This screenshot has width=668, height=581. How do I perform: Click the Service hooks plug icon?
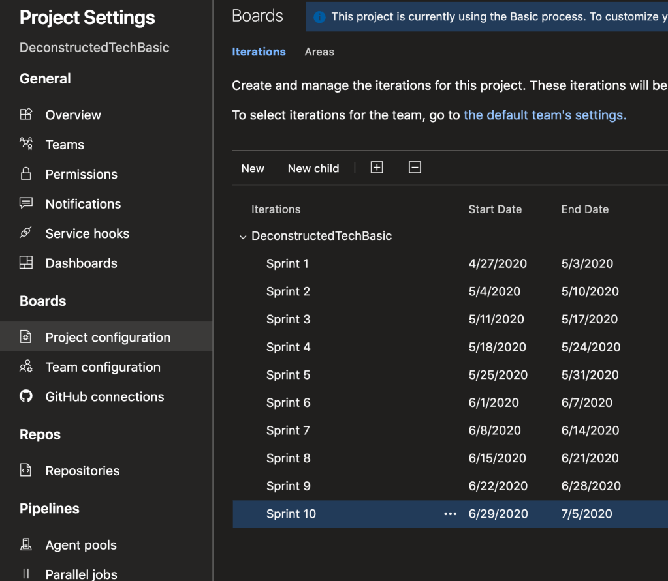(26, 233)
